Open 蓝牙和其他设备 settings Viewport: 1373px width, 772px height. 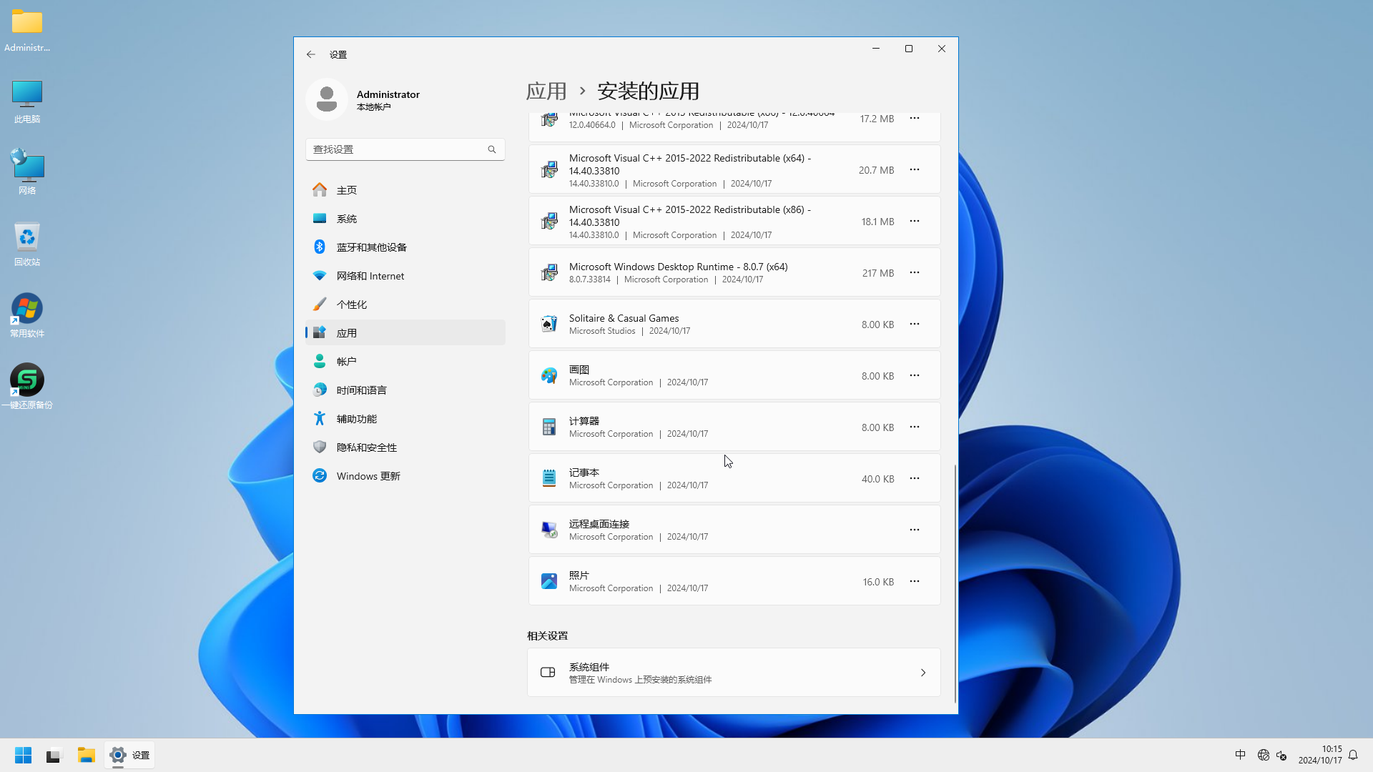[x=405, y=247]
